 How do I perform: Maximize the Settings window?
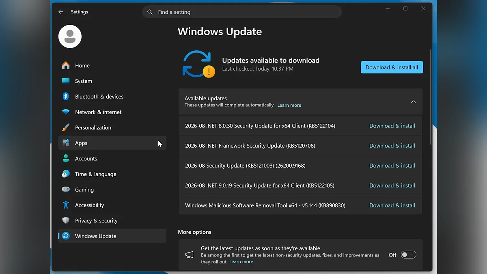click(x=405, y=9)
